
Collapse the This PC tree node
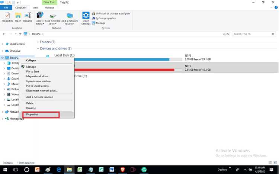coord(2,58)
